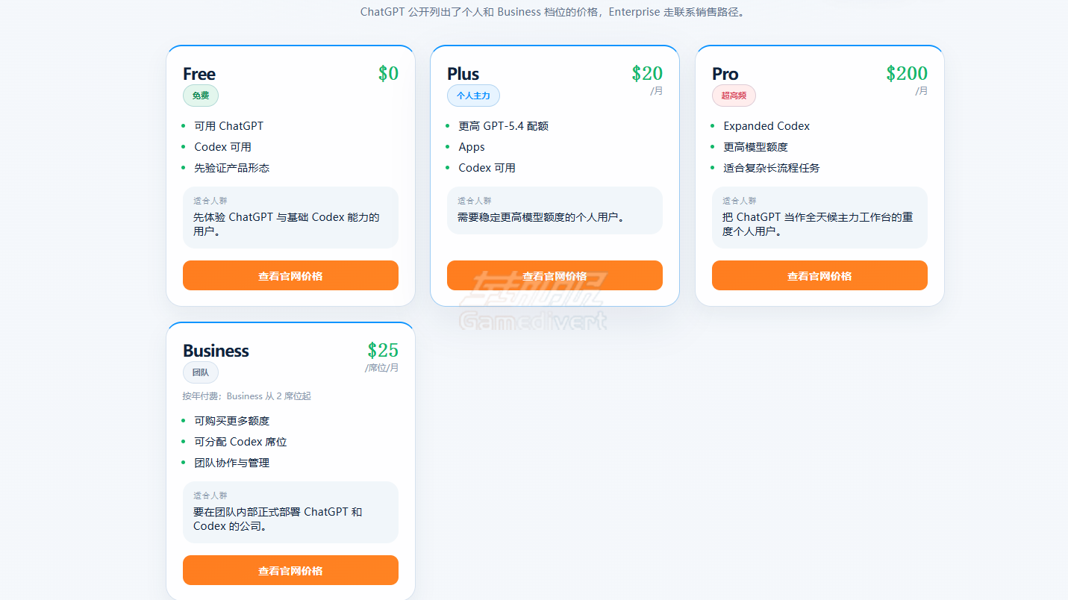
Task: Click Free plan's 查看官网价格 button
Action: [290, 275]
